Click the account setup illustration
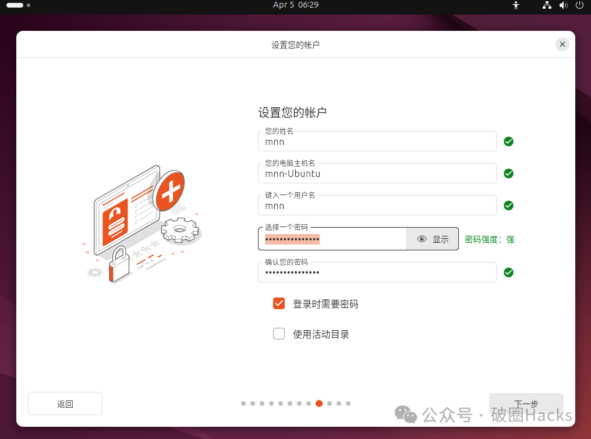This screenshot has height=439, width=591. pos(142,224)
